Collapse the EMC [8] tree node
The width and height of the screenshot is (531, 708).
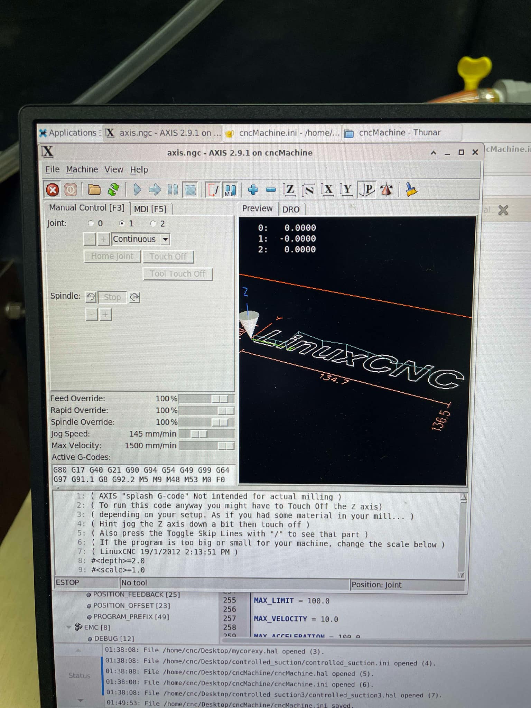[x=69, y=627]
